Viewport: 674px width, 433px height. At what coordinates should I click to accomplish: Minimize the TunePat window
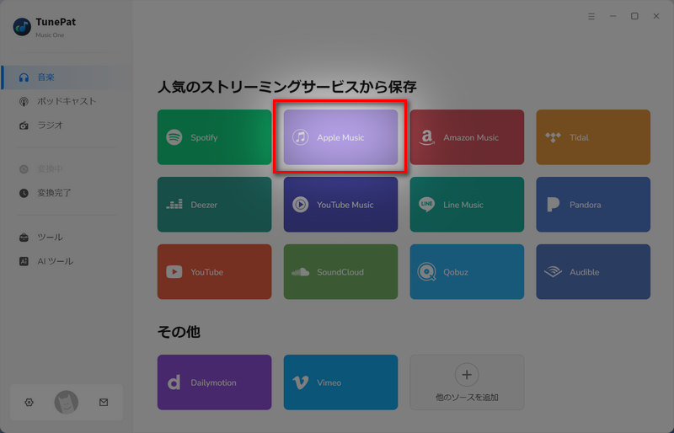click(613, 16)
